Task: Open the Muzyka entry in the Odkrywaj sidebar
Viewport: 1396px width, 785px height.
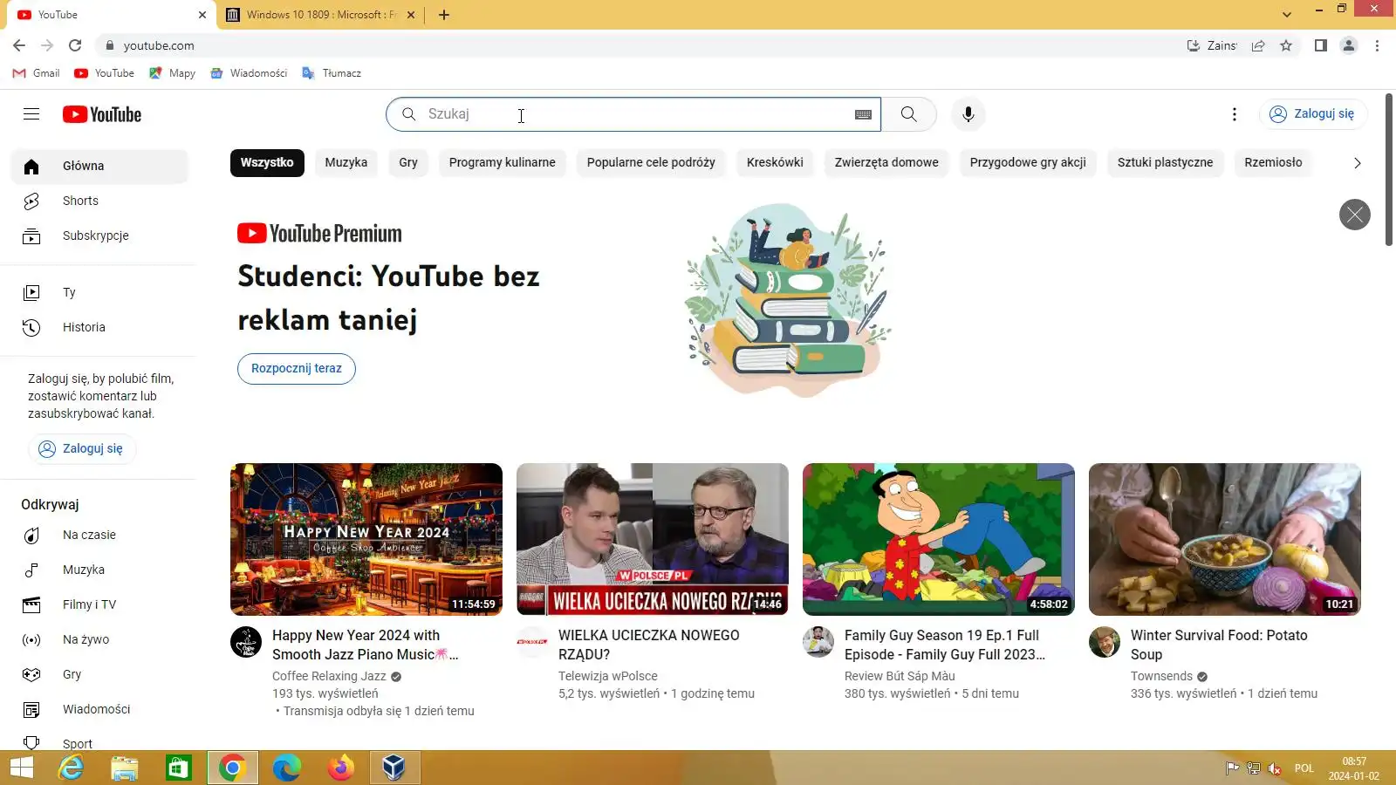Action: [x=99, y=570]
